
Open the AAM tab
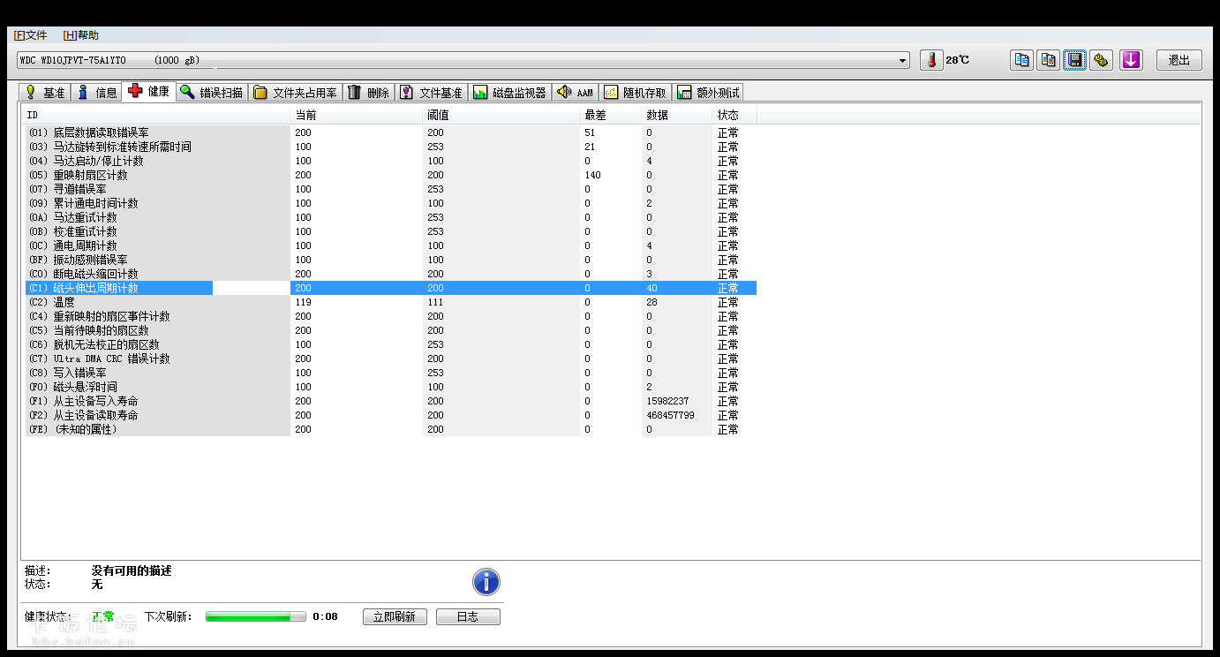[x=576, y=93]
